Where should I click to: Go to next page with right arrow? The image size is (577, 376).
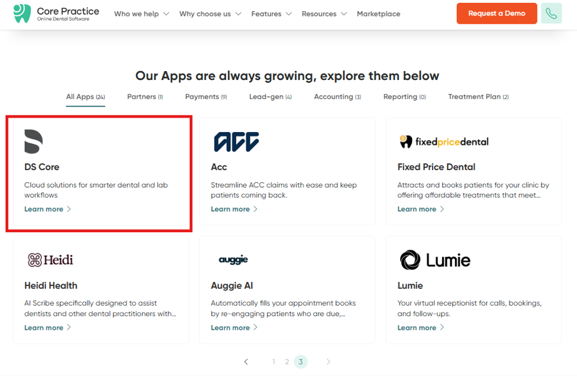[328, 362]
